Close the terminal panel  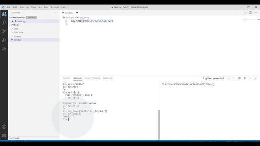[256, 78]
